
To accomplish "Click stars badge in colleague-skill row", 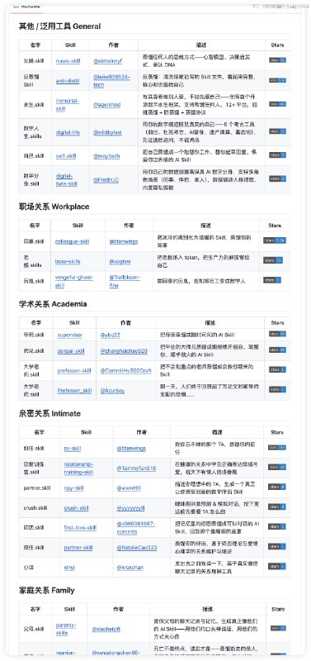I will point(275,240).
